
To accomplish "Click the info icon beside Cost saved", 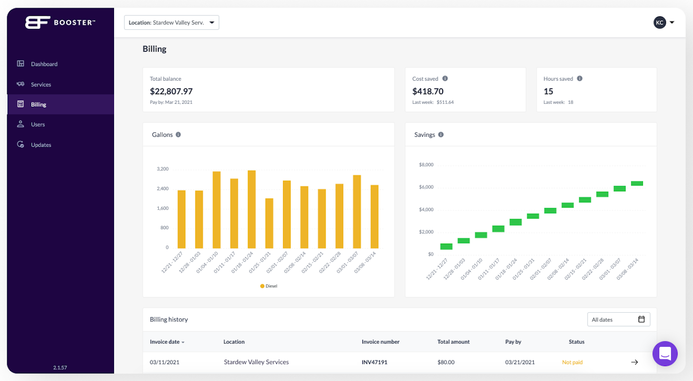I will 445,78.
